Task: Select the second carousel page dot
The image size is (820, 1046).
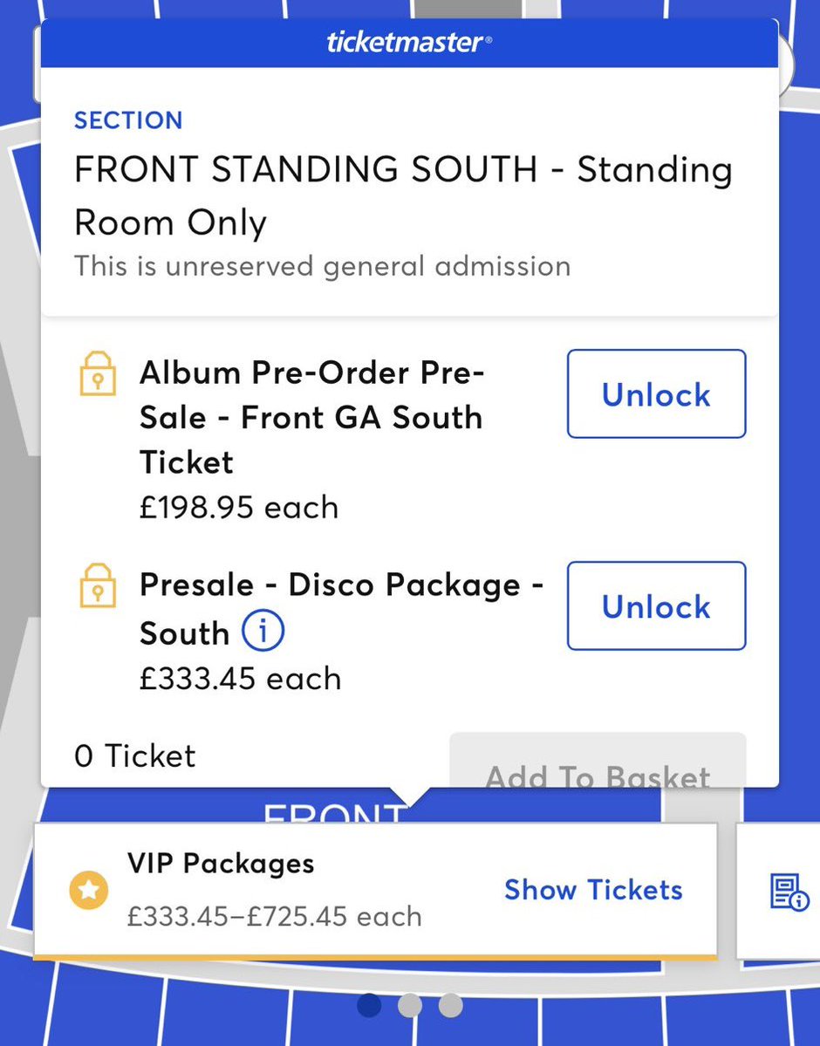Action: [410, 1005]
